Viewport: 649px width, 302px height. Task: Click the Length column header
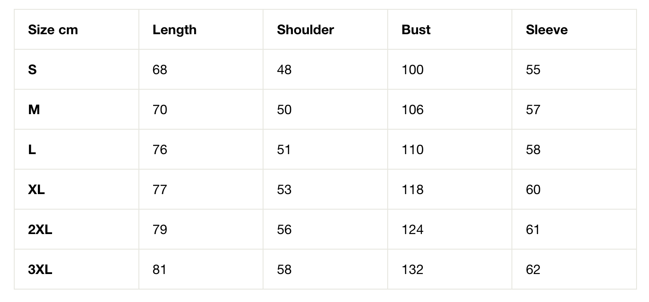[x=174, y=30]
